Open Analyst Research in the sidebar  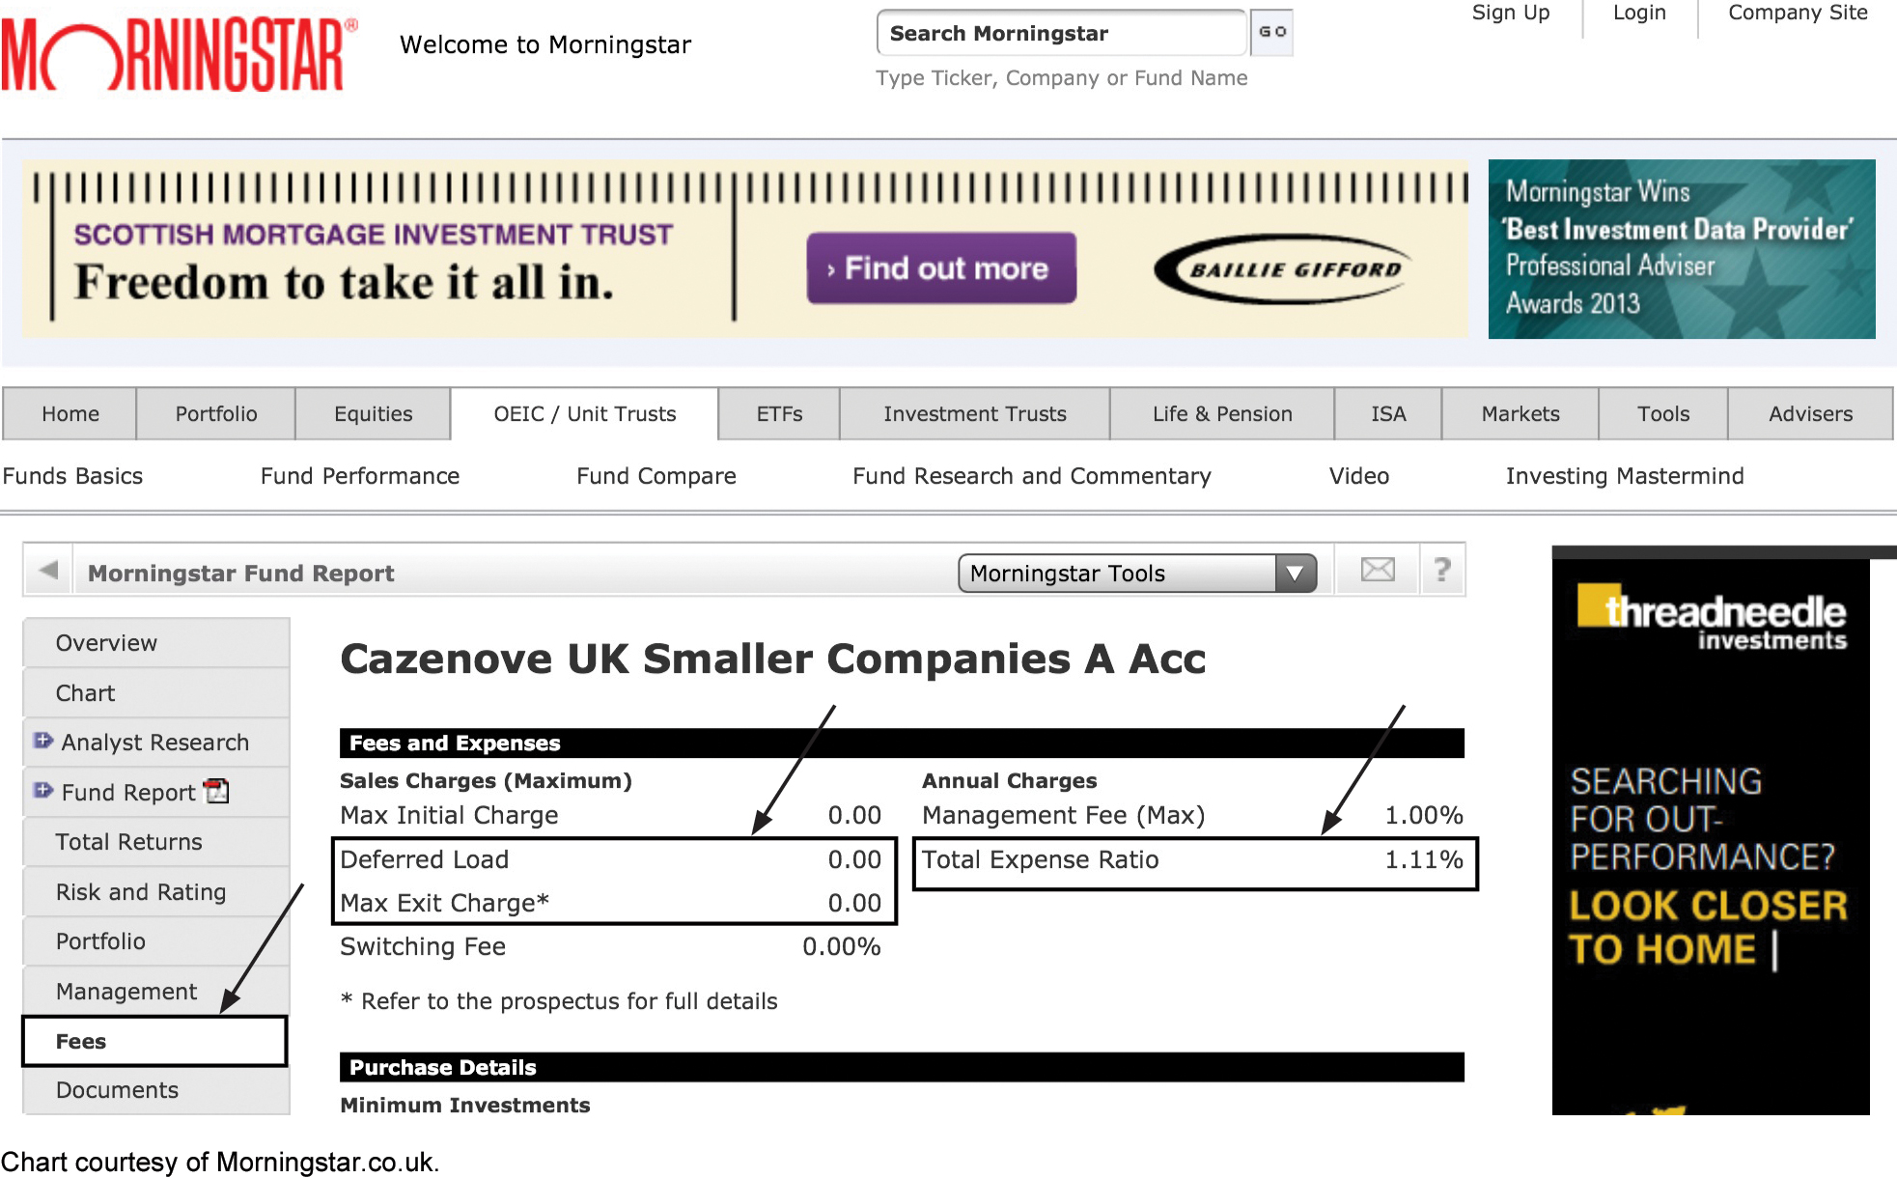(155, 743)
